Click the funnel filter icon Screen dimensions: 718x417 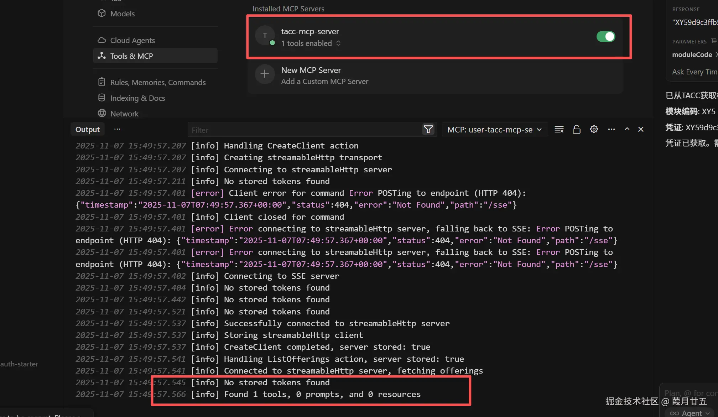[428, 130]
